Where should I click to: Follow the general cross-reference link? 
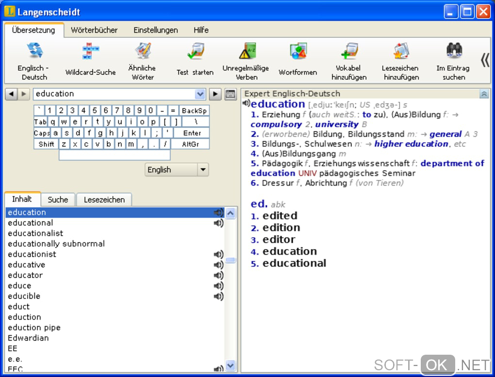coord(445,134)
